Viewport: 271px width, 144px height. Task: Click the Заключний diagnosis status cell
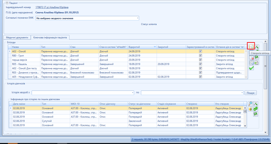point(142,121)
